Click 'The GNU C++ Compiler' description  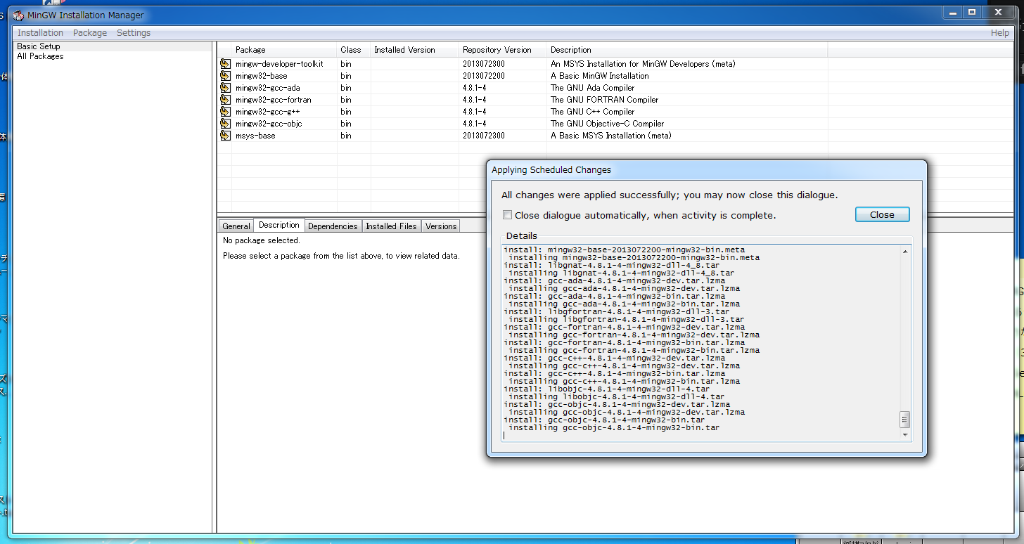pyautogui.click(x=592, y=112)
